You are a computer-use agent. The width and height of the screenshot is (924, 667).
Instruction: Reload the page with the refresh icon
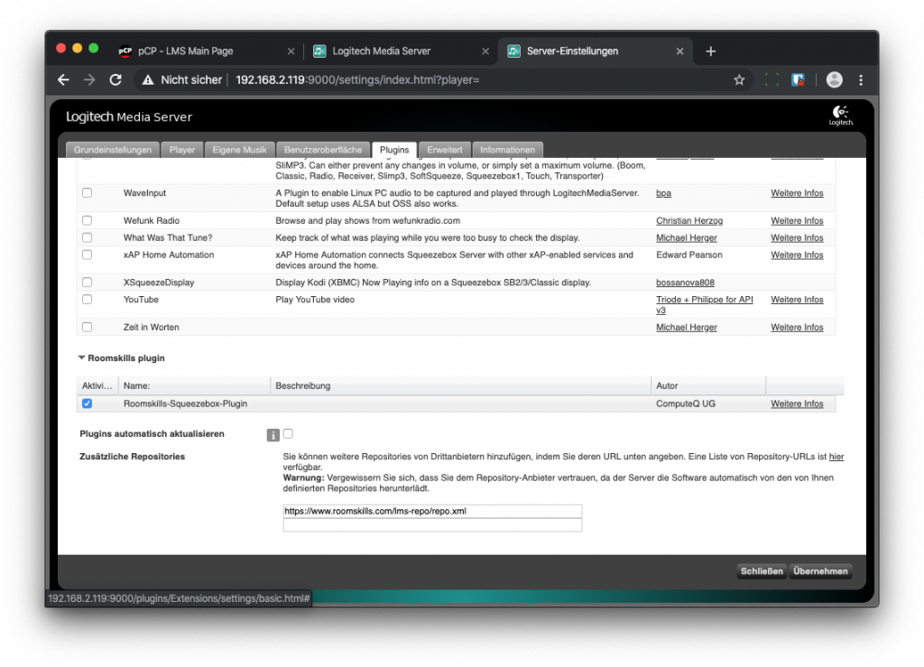pos(115,79)
